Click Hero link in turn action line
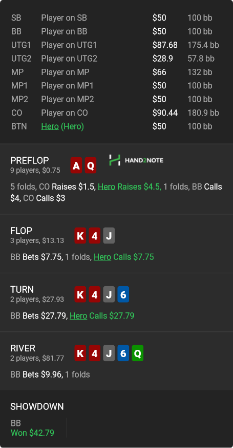 [78, 316]
